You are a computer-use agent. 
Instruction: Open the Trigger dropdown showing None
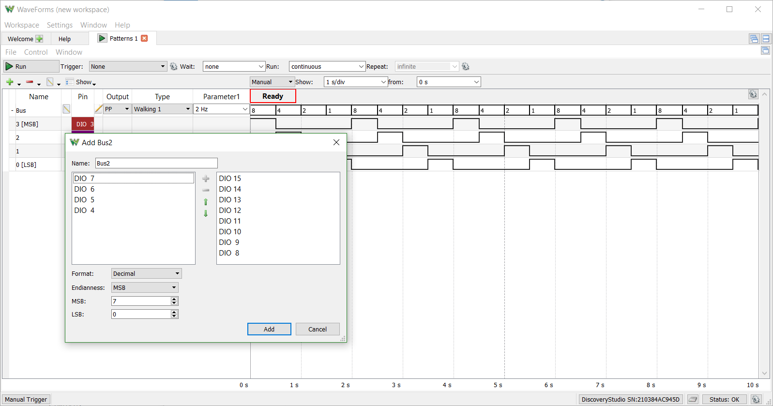coord(128,66)
